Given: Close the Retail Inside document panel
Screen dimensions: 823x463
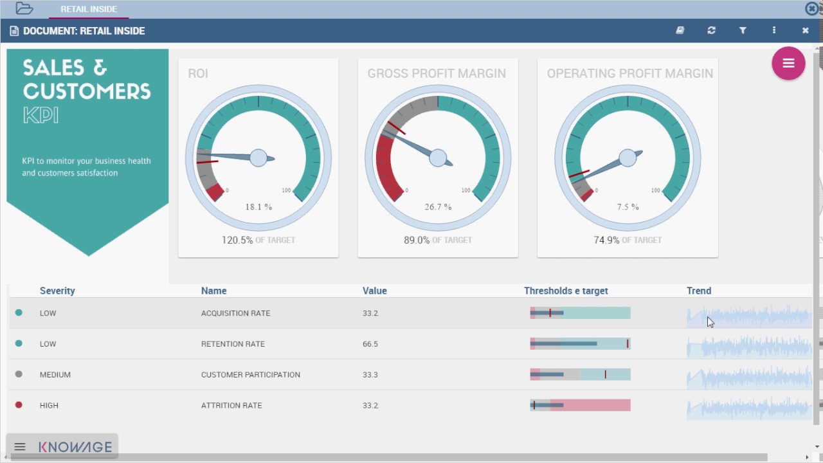Looking at the screenshot, I should [x=805, y=30].
